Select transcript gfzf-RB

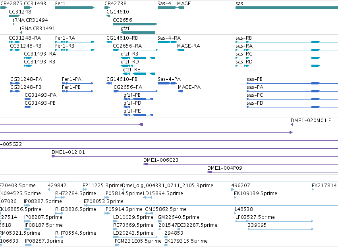tap(138, 58)
